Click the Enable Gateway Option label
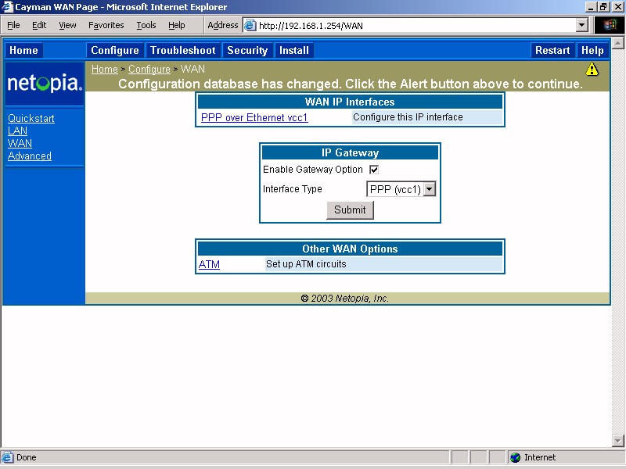The height and width of the screenshot is (469, 626). (312, 170)
